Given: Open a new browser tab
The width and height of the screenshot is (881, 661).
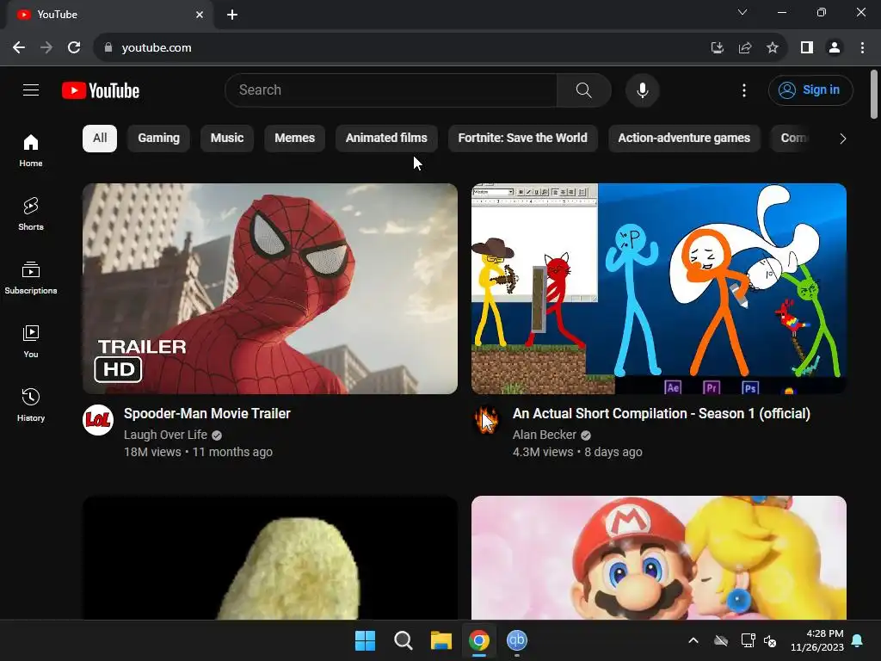Looking at the screenshot, I should [232, 15].
